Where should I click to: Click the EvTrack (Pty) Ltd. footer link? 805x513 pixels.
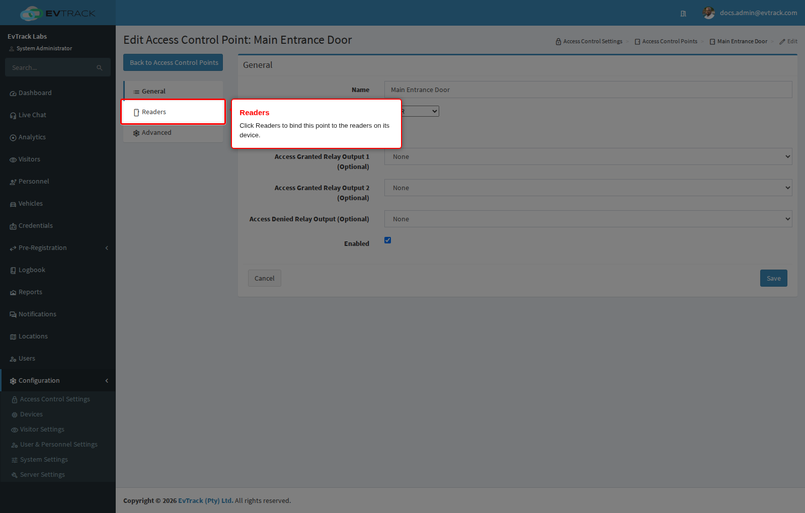[x=205, y=500]
